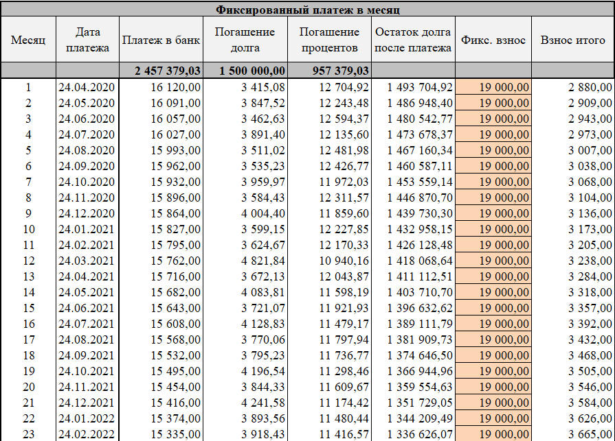Select interest cell 11 797,94
The height and width of the screenshot is (441, 615).
[x=329, y=339]
